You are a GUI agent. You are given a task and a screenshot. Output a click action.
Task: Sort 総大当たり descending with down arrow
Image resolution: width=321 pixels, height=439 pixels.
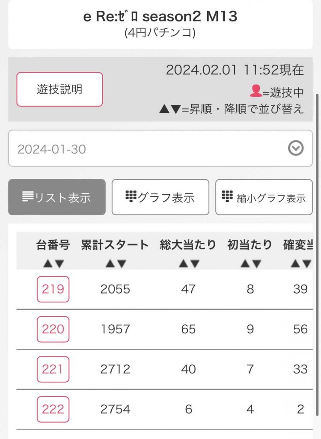tap(195, 264)
